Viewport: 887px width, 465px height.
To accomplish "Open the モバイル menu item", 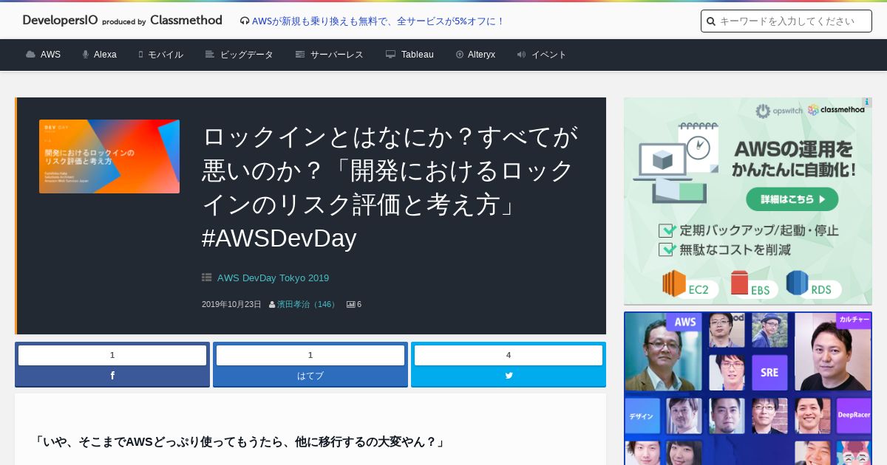I will point(166,55).
